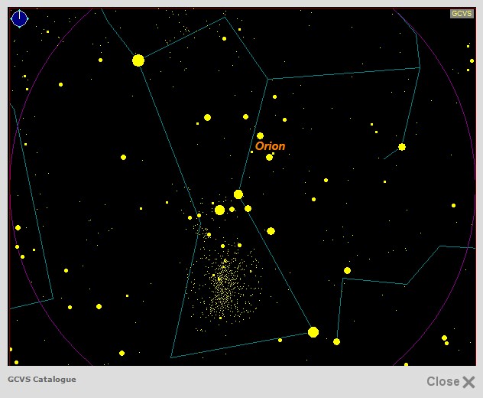Click the dense star cluster below the star trio
483x398 pixels.
(226, 285)
